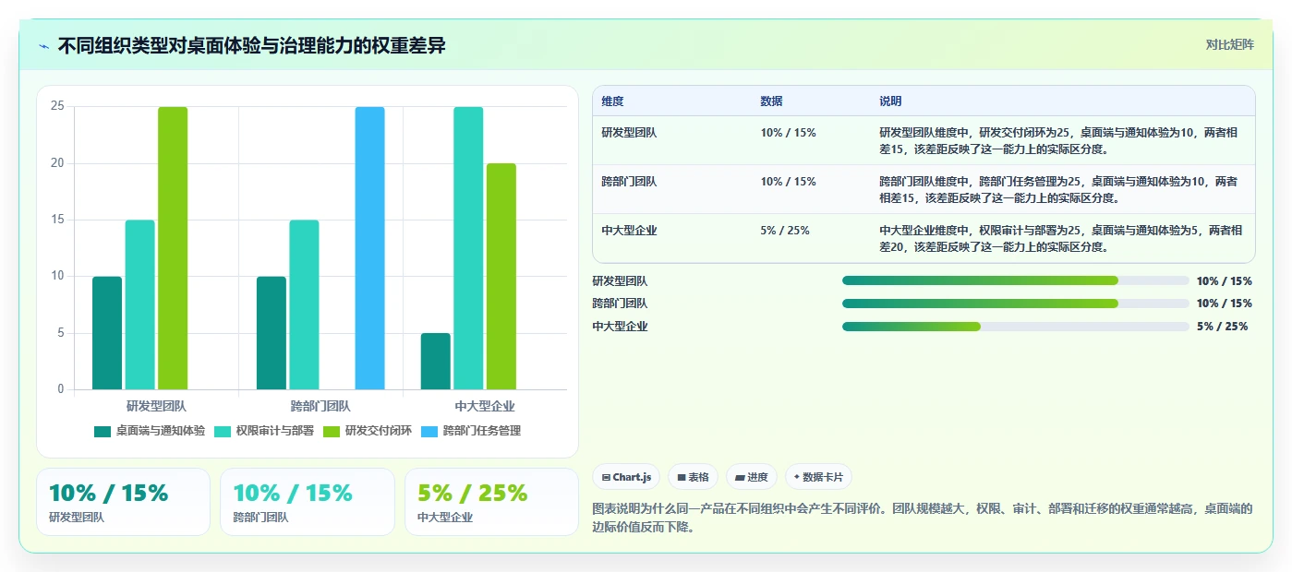Image resolution: width=1292 pixels, height=572 pixels.
Task: Click the green value-20 bar for 中大型企业
Action: 501,277
